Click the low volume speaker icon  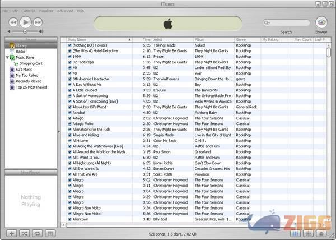[x=9, y=31]
